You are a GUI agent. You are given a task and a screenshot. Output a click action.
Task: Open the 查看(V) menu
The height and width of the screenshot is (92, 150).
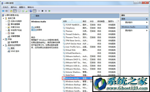tap(22, 7)
